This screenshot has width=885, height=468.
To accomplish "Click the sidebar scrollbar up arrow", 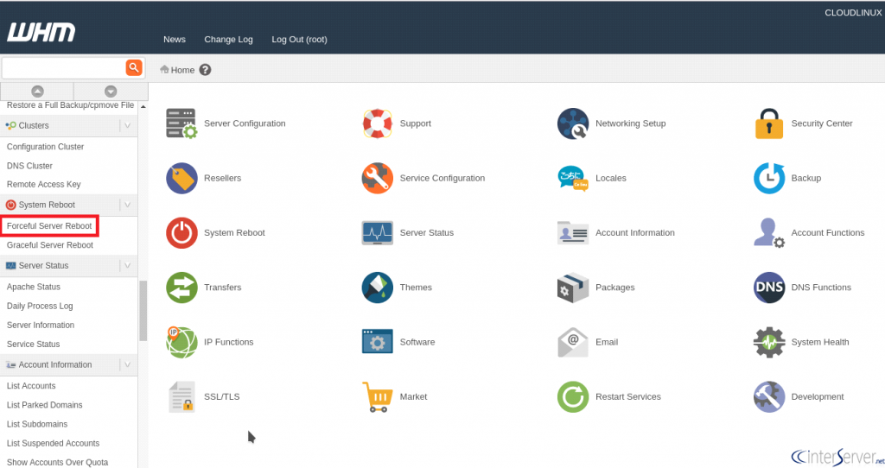I will pyautogui.click(x=143, y=106).
